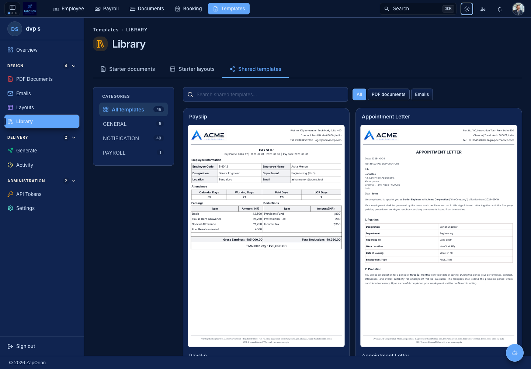Click the DS workspace avatar
Image resolution: width=531 pixels, height=369 pixels.
(15, 29)
